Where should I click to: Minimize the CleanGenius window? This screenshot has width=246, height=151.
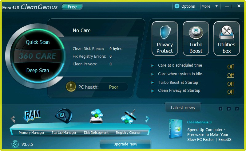coord(227,6)
